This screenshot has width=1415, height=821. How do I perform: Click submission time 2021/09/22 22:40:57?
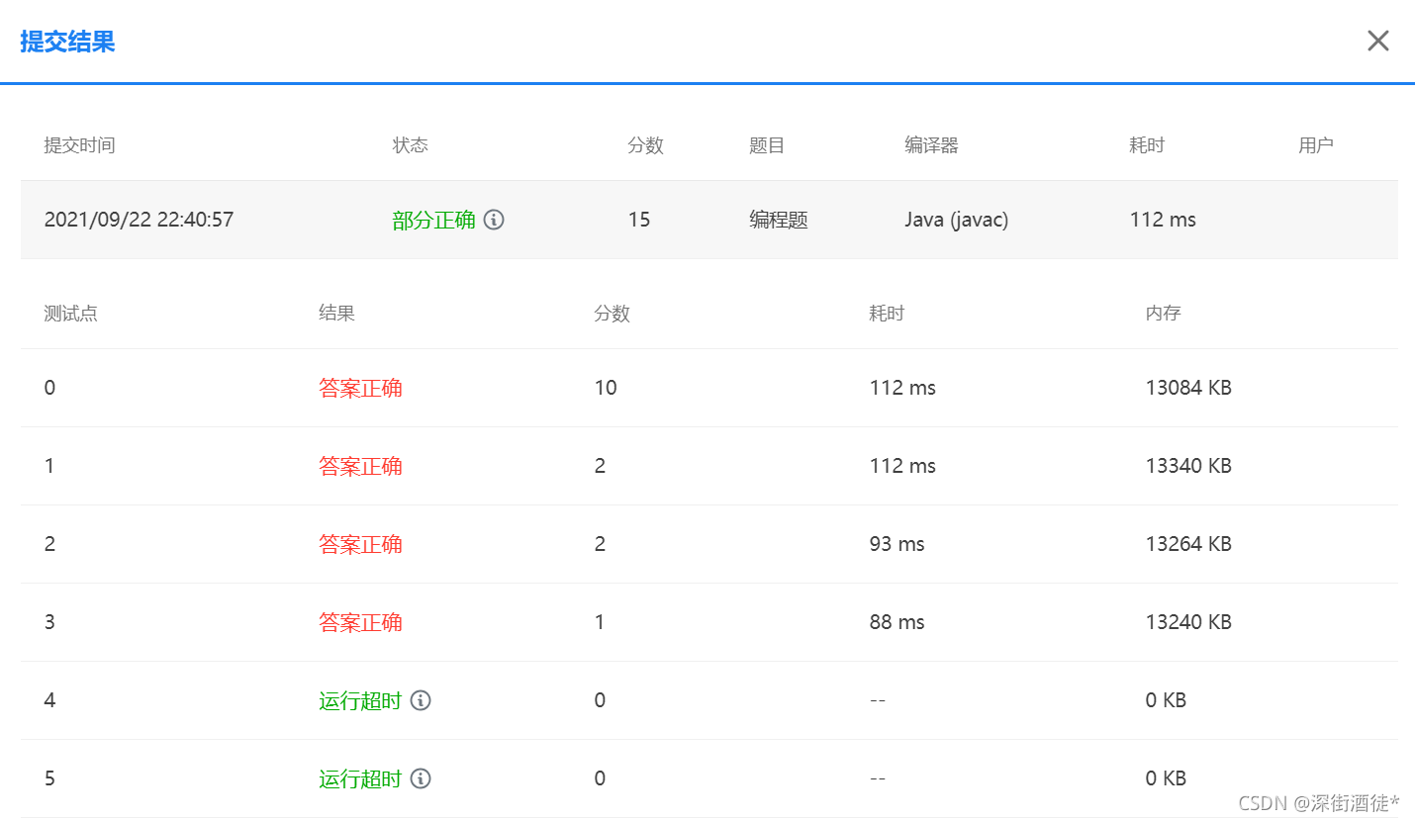(x=139, y=220)
